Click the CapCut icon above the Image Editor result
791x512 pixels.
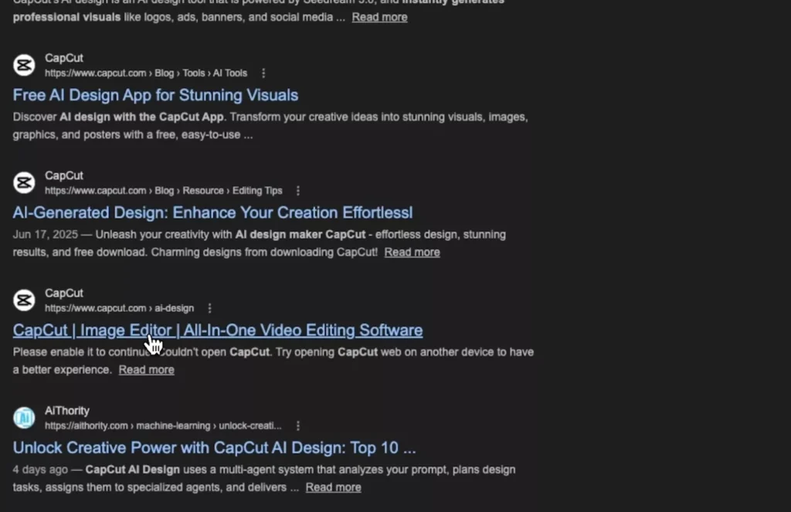click(x=23, y=300)
